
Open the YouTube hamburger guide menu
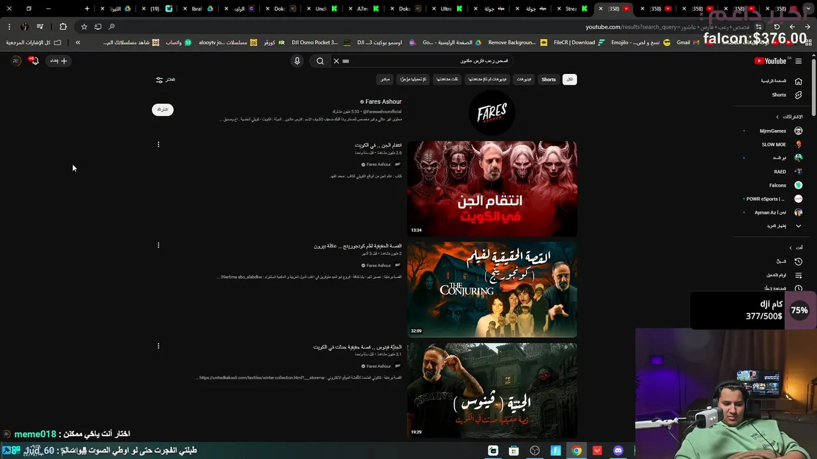798,61
